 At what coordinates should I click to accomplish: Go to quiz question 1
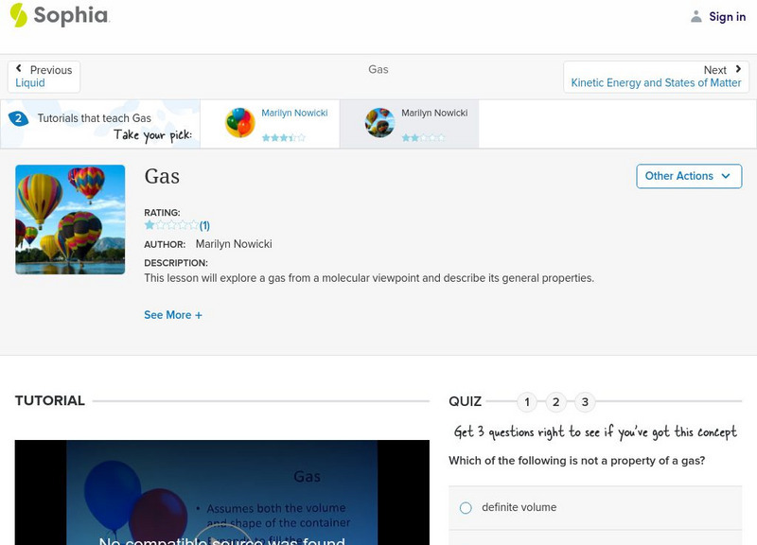click(527, 402)
